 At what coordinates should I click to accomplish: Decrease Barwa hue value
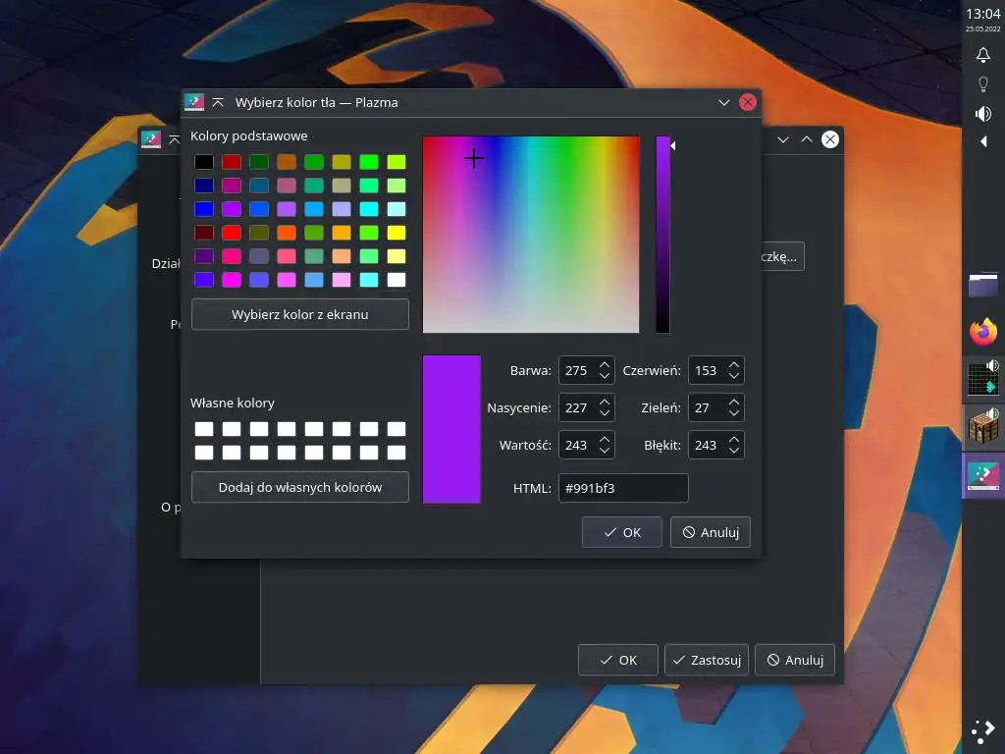coord(605,376)
